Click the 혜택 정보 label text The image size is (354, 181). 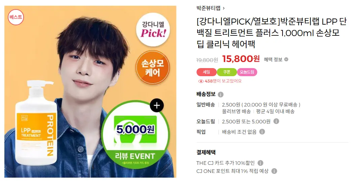[273, 60]
